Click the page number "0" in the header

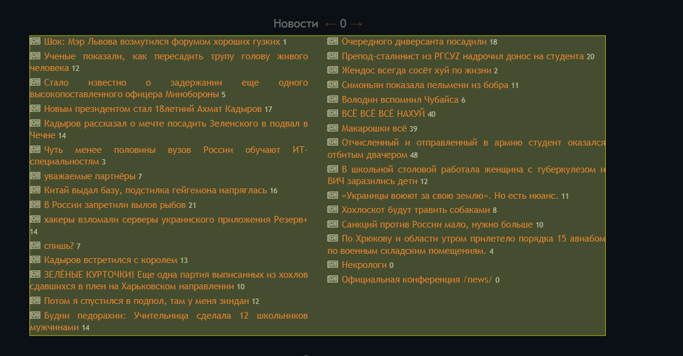342,24
